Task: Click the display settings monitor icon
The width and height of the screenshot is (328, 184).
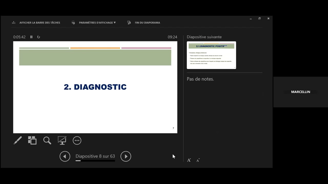Action: pos(73,22)
